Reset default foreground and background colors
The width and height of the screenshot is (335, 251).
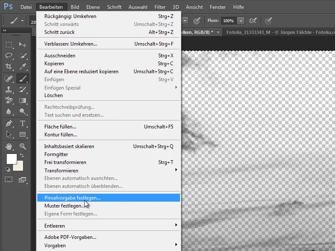pyautogui.click(x=8, y=169)
